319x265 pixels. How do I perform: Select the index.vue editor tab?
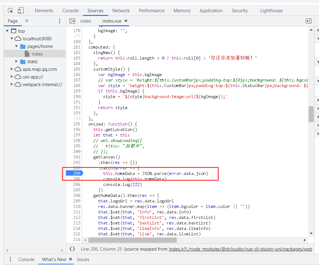pos(112,21)
